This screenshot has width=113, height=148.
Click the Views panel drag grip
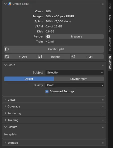pyautogui.click(x=102, y=100)
